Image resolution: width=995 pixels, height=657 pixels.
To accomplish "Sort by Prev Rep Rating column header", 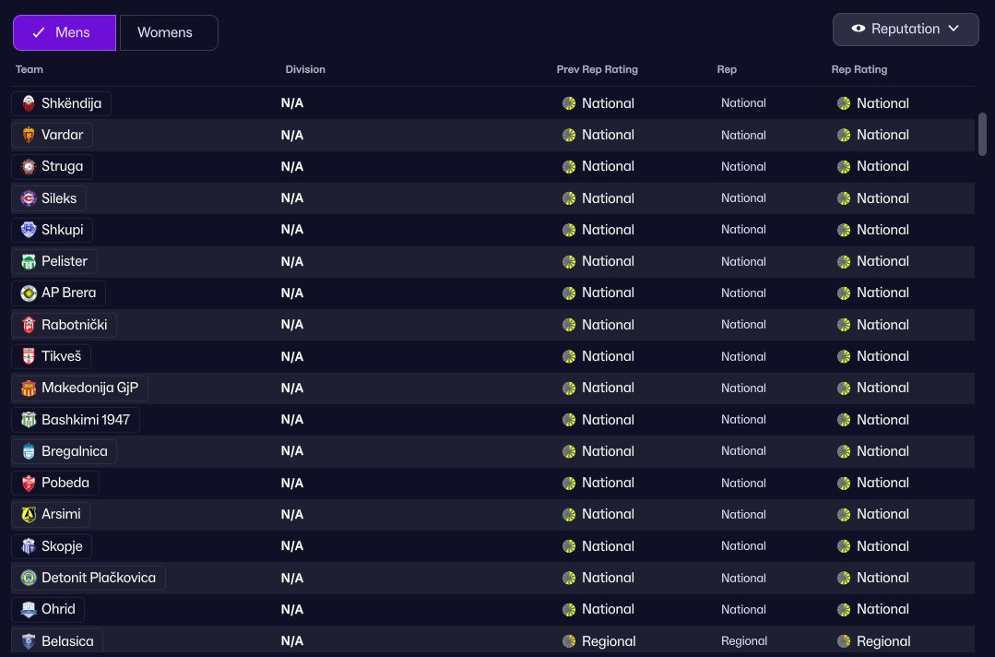I will 598,69.
